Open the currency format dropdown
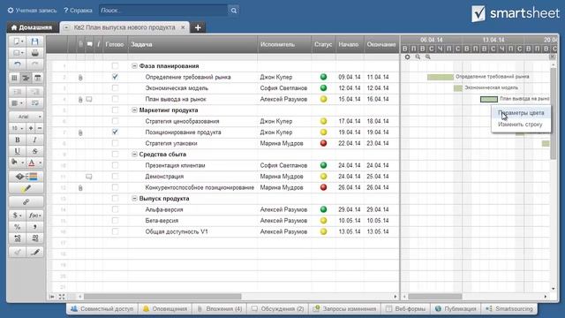 (x=17, y=216)
